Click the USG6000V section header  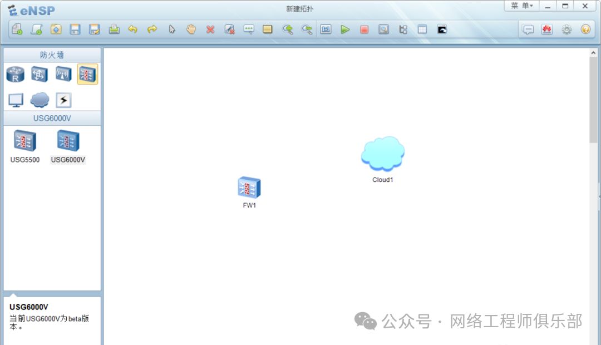(52, 118)
